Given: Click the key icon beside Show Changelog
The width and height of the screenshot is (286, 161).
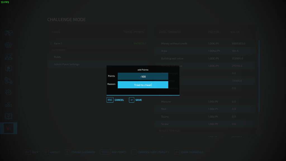Looking at the screenshot, I should click(177, 152).
